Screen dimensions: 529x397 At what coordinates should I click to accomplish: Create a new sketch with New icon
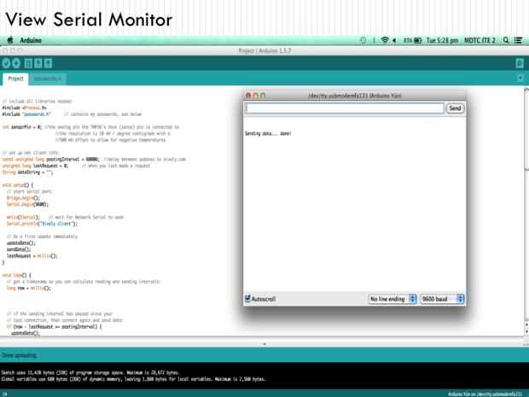[x=28, y=63]
